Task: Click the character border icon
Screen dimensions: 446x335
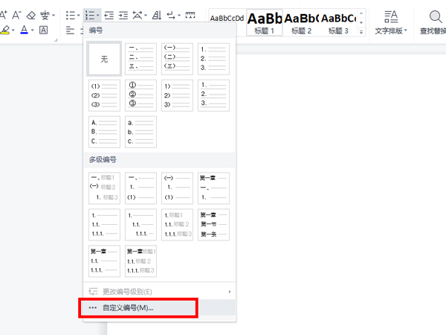Action: pyautogui.click(x=43, y=31)
